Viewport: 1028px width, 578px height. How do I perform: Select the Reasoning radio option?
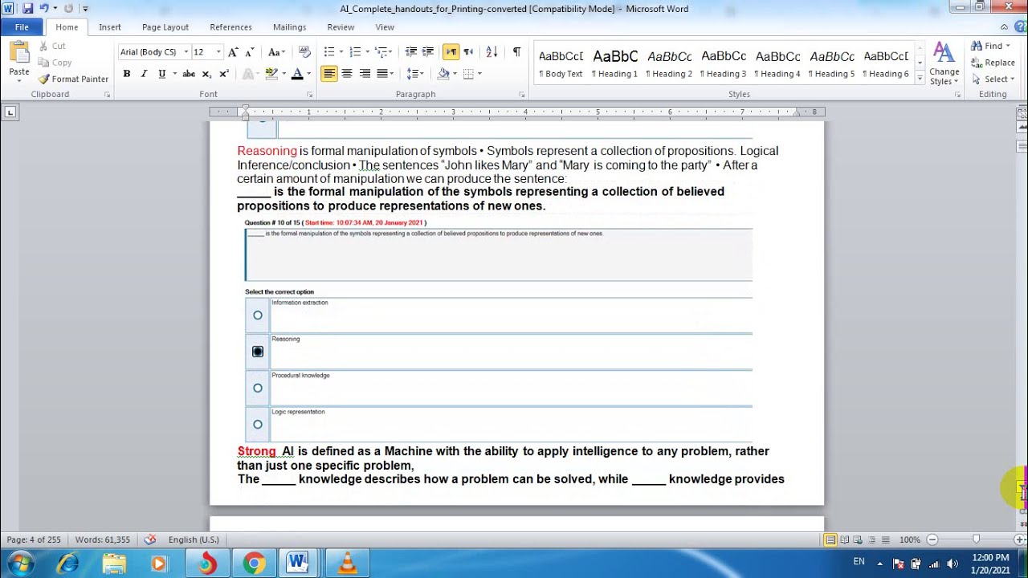click(x=257, y=352)
